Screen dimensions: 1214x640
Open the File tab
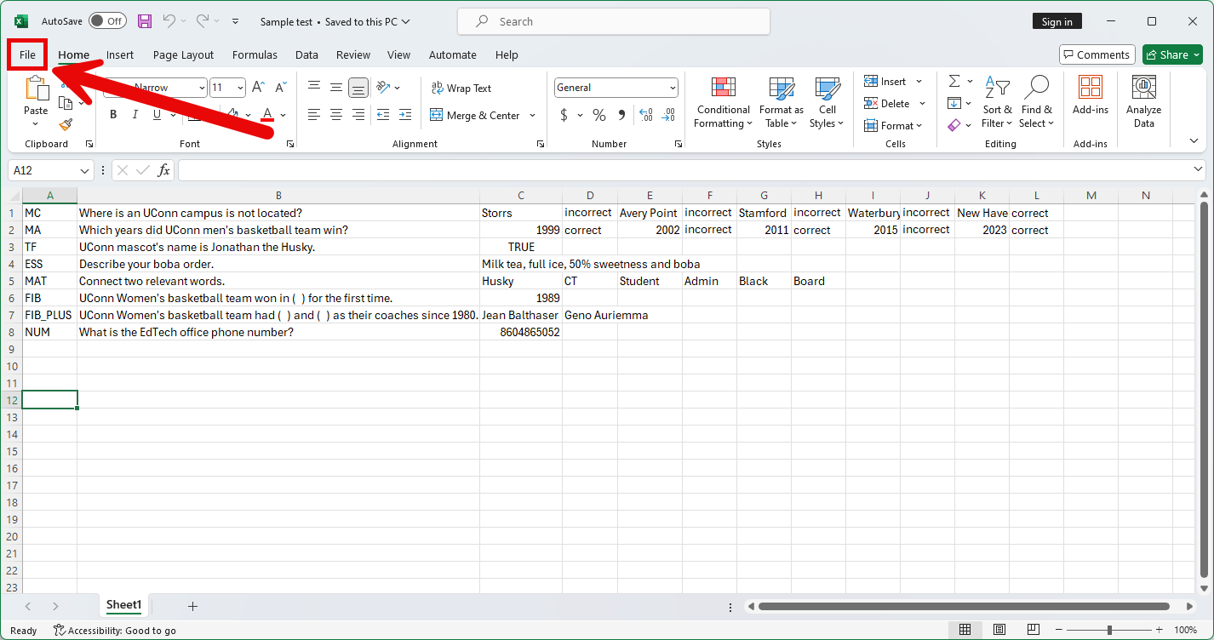tap(27, 54)
